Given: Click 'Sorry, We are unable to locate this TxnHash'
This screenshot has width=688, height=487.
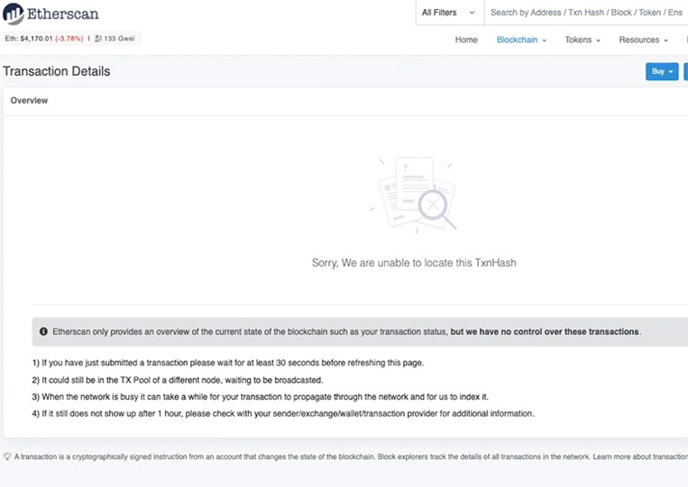Looking at the screenshot, I should pos(414,263).
